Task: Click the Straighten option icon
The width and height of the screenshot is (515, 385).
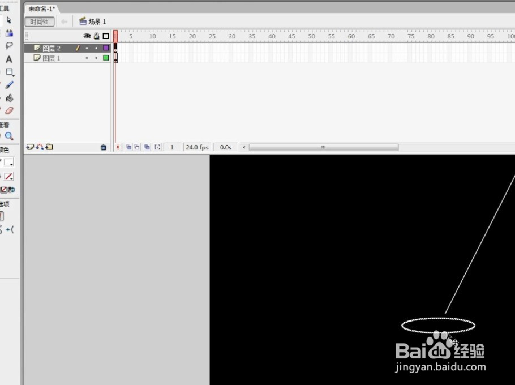Action: (10, 230)
